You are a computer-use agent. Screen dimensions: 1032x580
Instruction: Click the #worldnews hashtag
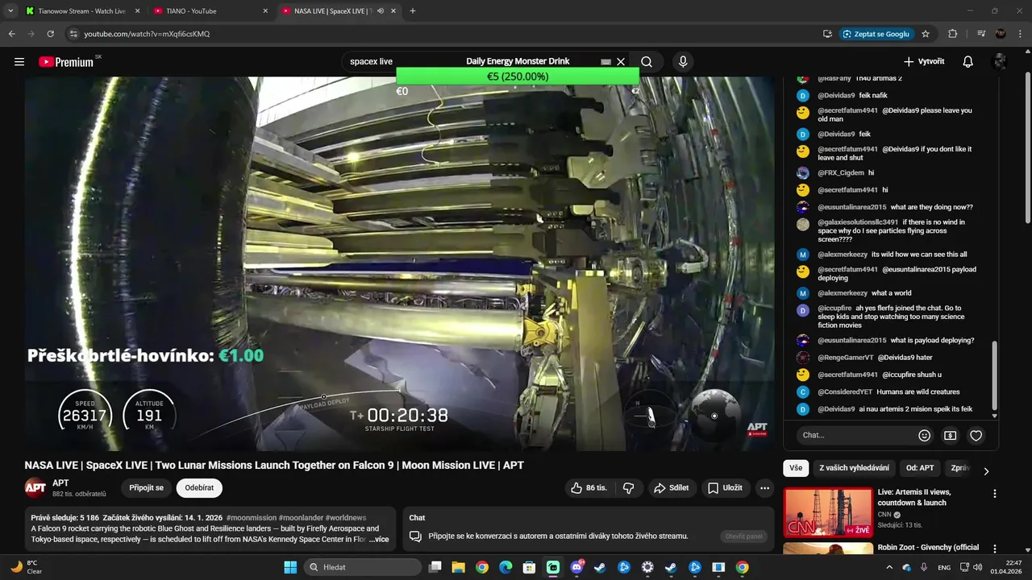346,518
